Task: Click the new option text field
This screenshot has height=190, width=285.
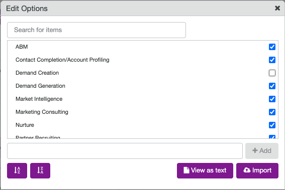Action: coord(125,151)
